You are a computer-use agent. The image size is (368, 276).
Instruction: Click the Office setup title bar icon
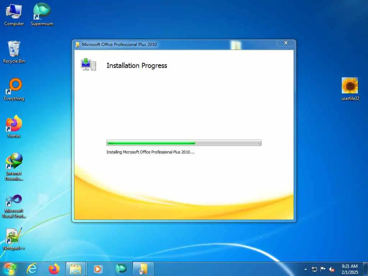77,44
